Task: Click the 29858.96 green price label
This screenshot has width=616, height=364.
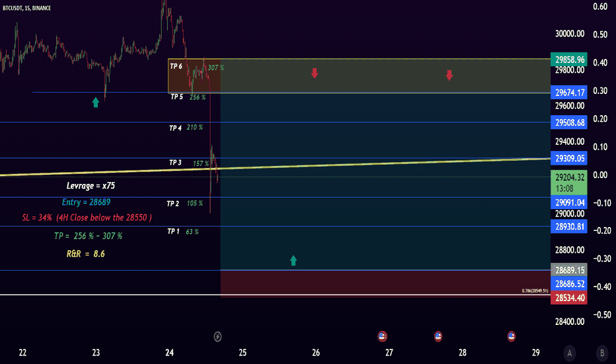Action: (x=569, y=60)
